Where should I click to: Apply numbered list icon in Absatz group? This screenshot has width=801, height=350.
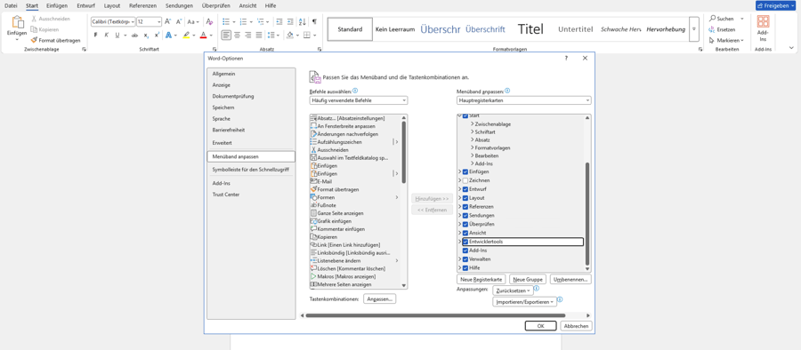[243, 21]
